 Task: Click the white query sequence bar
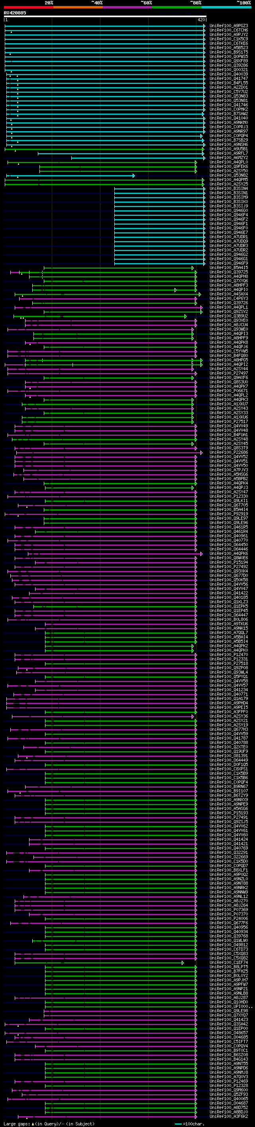point(105,17)
